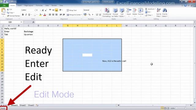
Task: Minimize the ribbon with caret button
Action: 183,5
